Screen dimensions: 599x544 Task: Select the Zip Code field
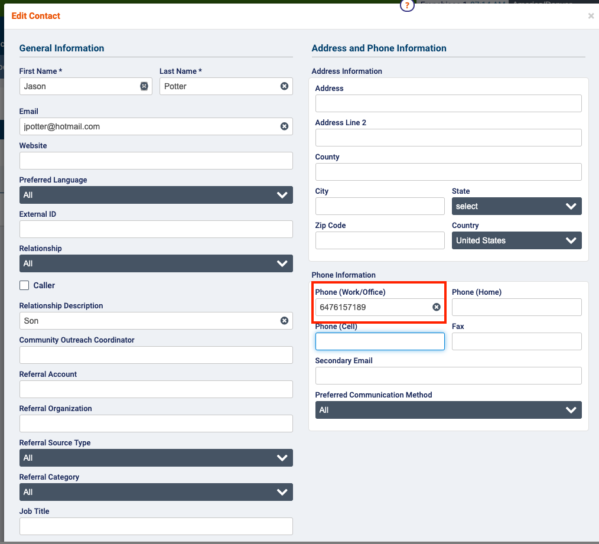(x=380, y=240)
